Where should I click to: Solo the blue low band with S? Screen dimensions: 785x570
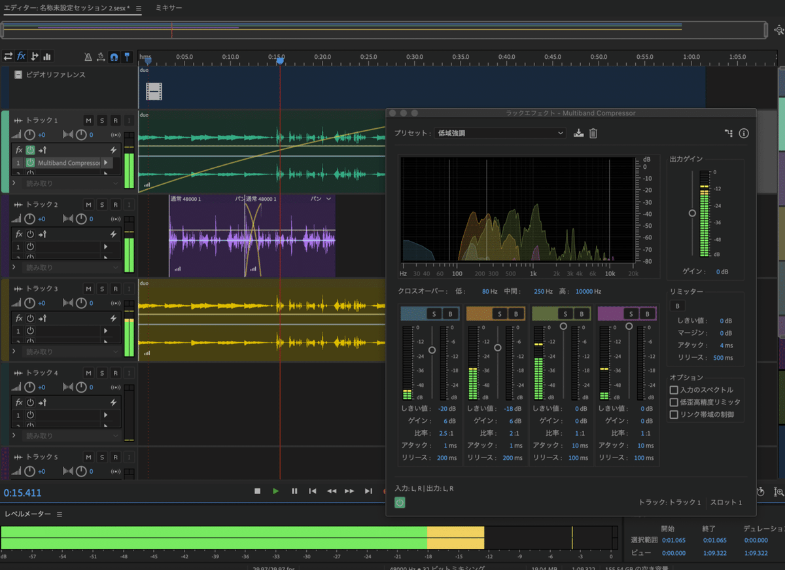[x=434, y=314]
